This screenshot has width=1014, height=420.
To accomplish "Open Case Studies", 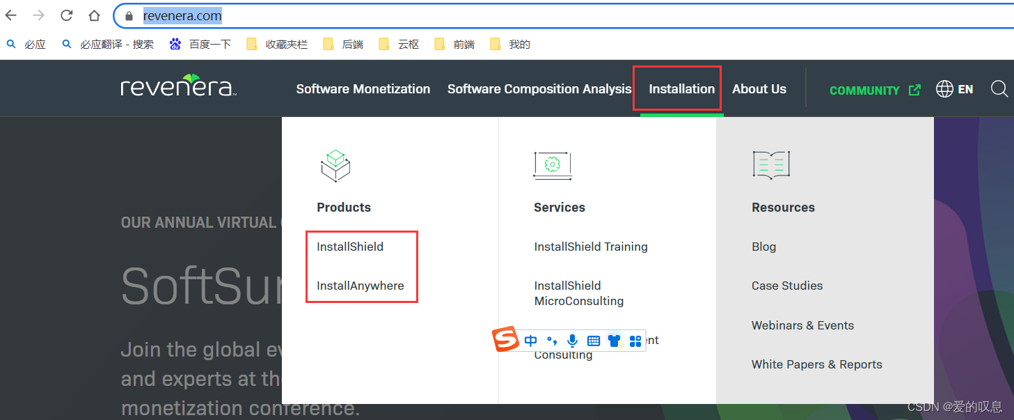I will coord(787,286).
